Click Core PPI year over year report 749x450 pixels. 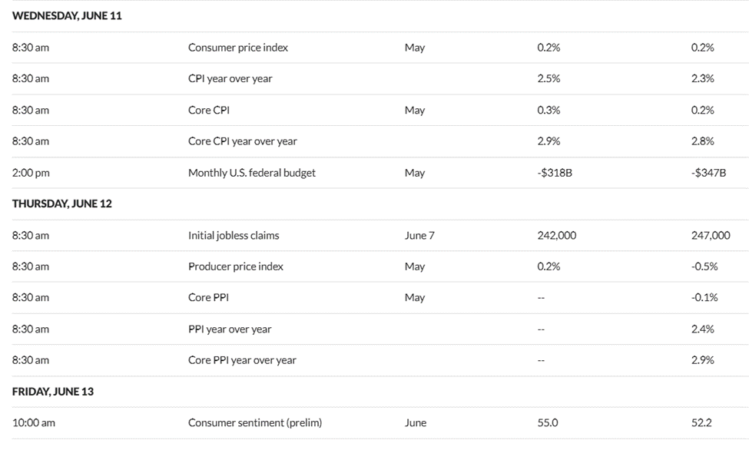(x=242, y=360)
